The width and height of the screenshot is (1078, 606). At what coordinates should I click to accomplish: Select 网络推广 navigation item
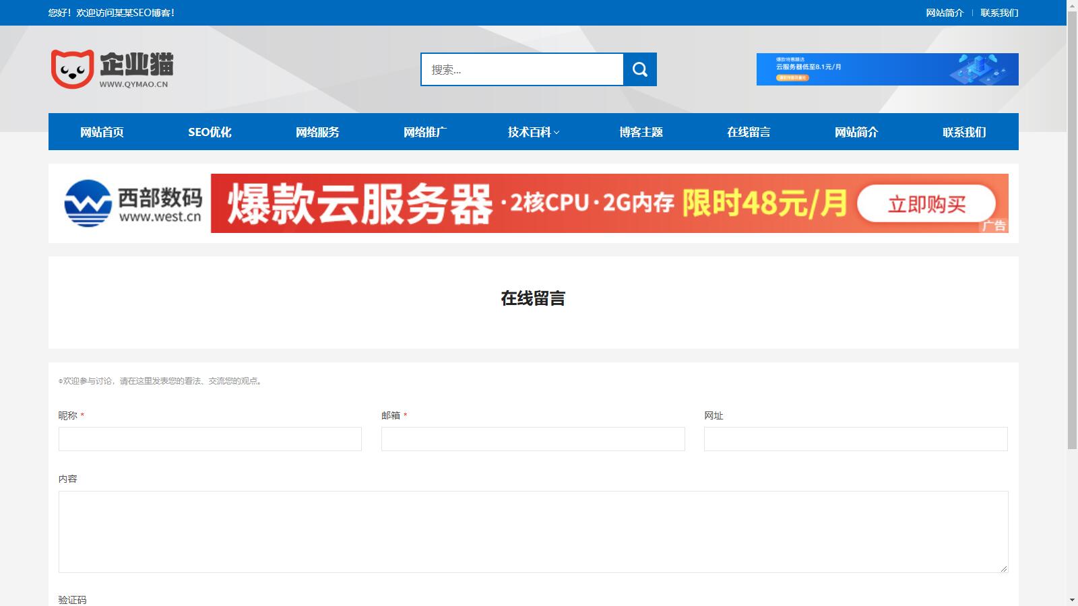425,132
